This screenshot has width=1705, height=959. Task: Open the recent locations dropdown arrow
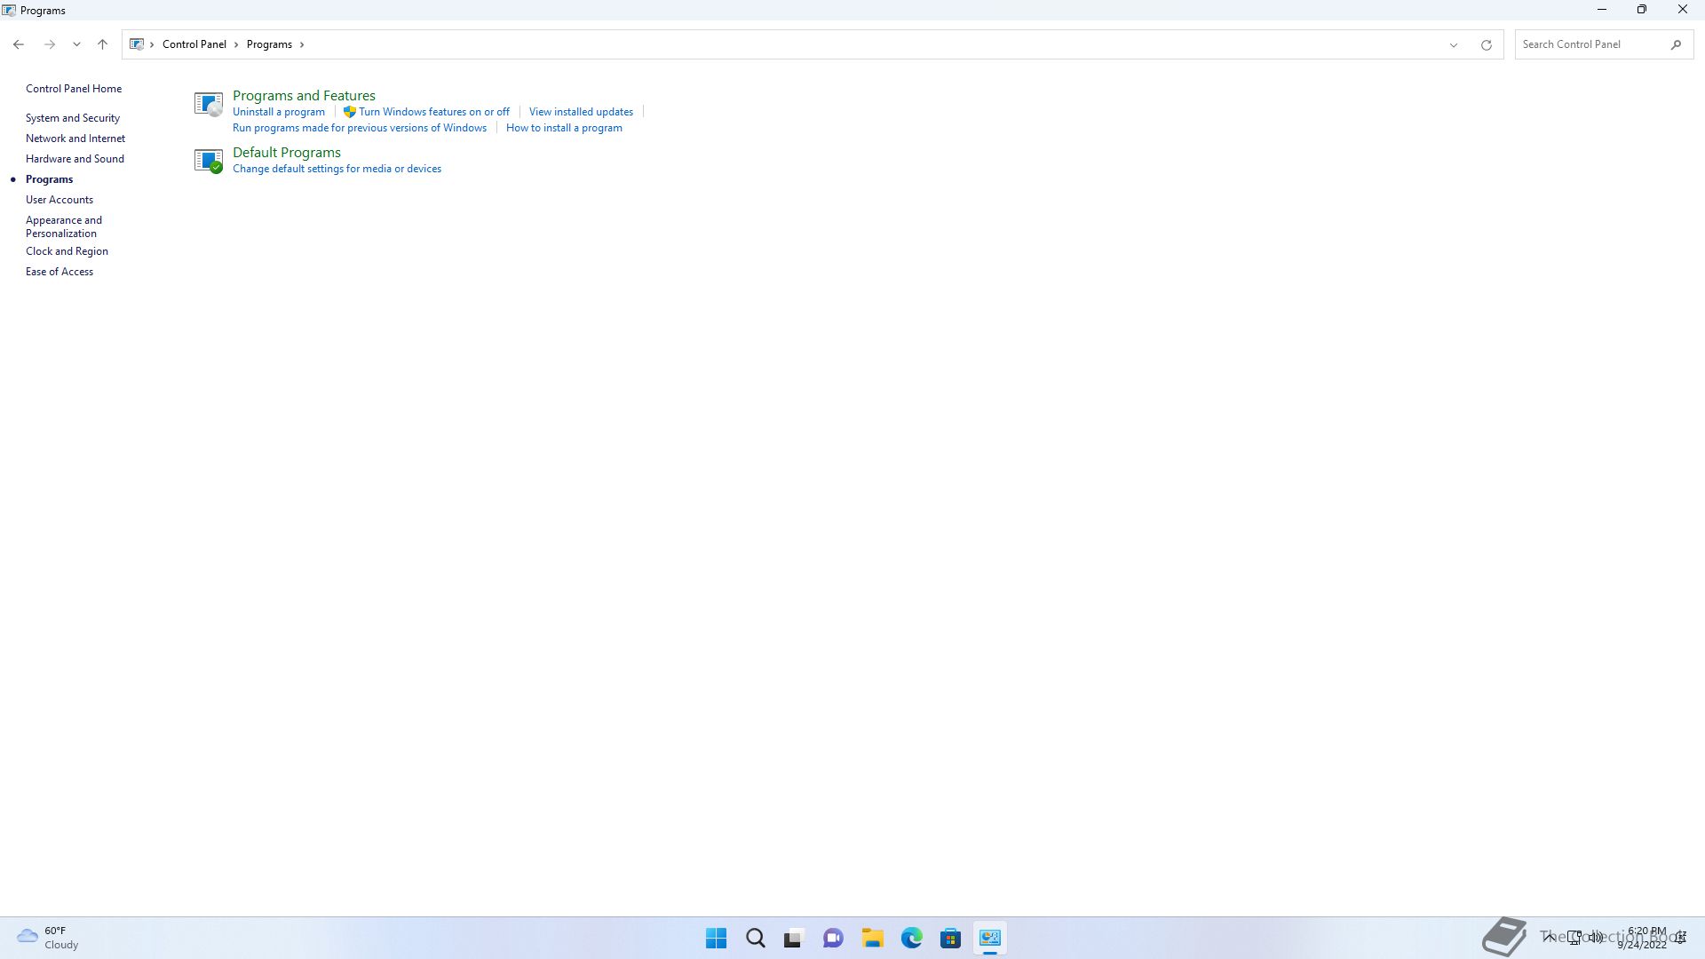pos(76,44)
